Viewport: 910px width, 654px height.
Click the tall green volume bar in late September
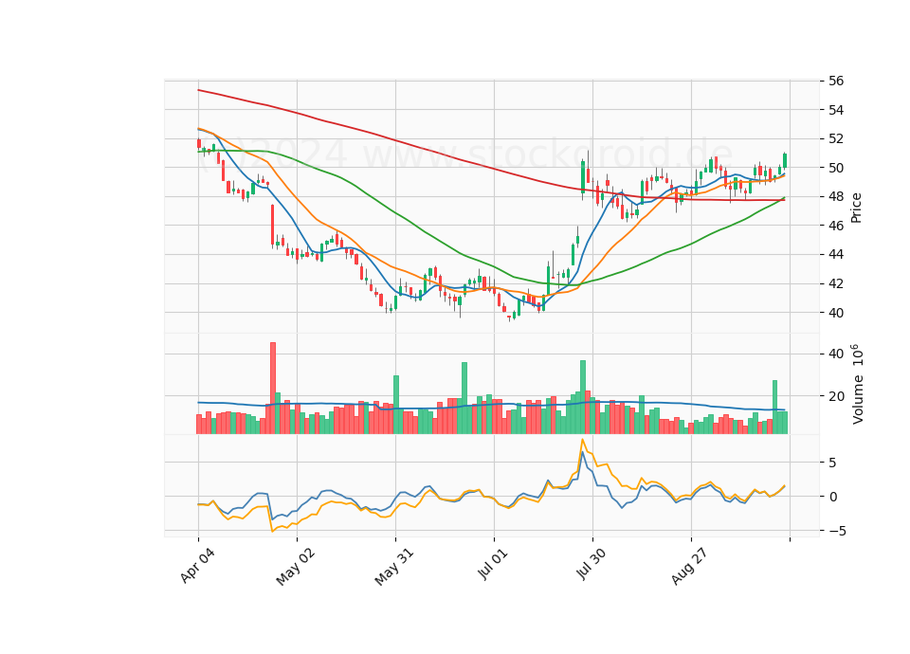pos(774,407)
